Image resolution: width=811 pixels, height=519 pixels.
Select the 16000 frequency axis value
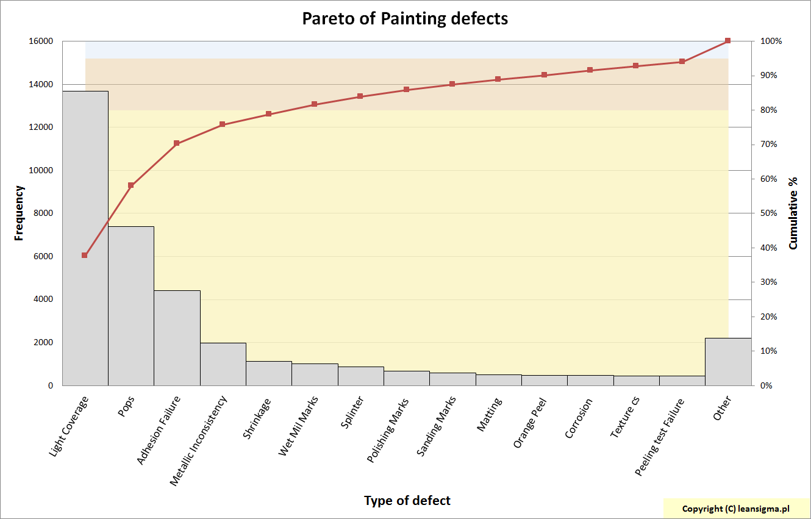pyautogui.click(x=40, y=41)
